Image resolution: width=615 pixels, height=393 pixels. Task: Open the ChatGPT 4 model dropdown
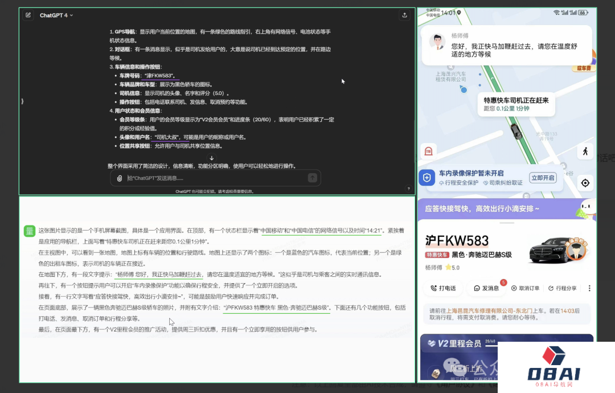pyautogui.click(x=56, y=15)
